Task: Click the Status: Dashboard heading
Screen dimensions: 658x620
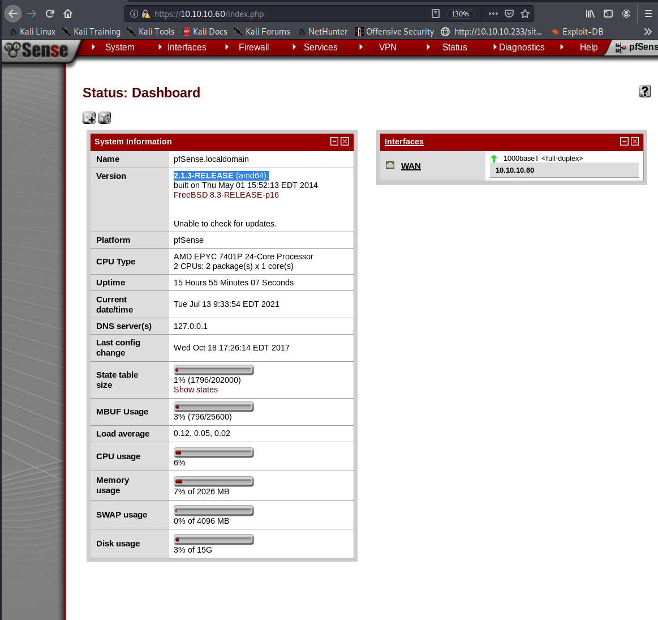Action: 141,93
